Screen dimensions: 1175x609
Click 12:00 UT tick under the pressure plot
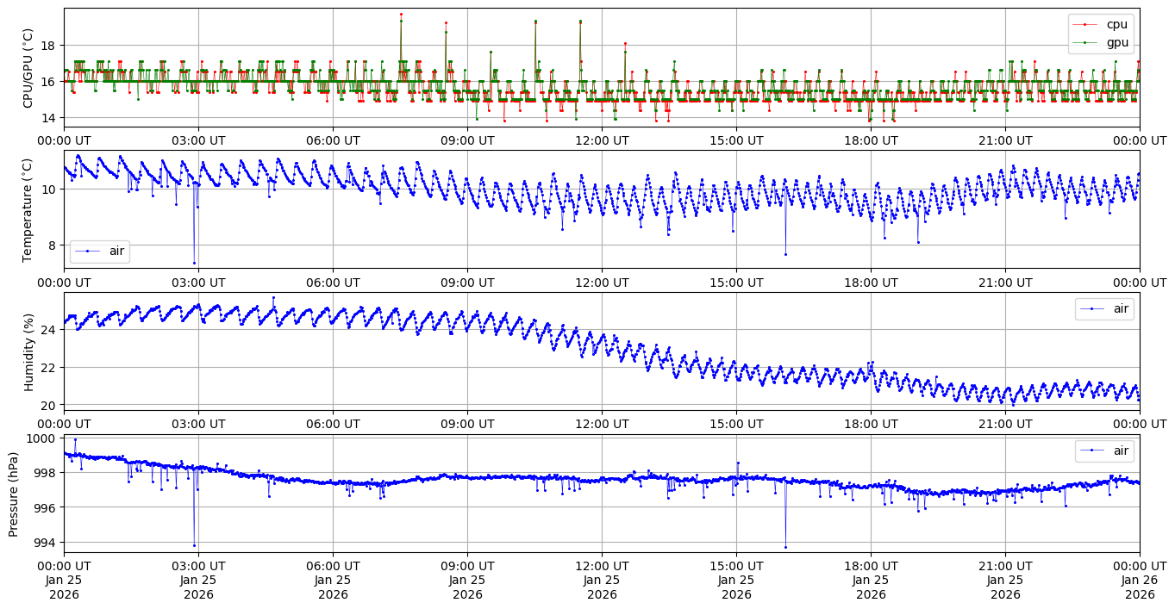[602, 566]
